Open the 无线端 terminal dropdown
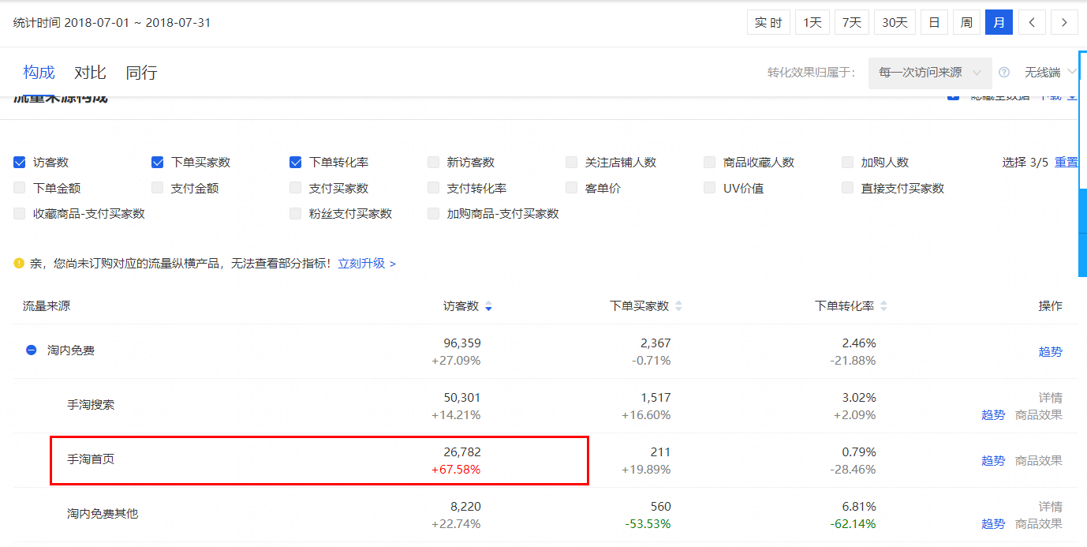 (x=1043, y=72)
